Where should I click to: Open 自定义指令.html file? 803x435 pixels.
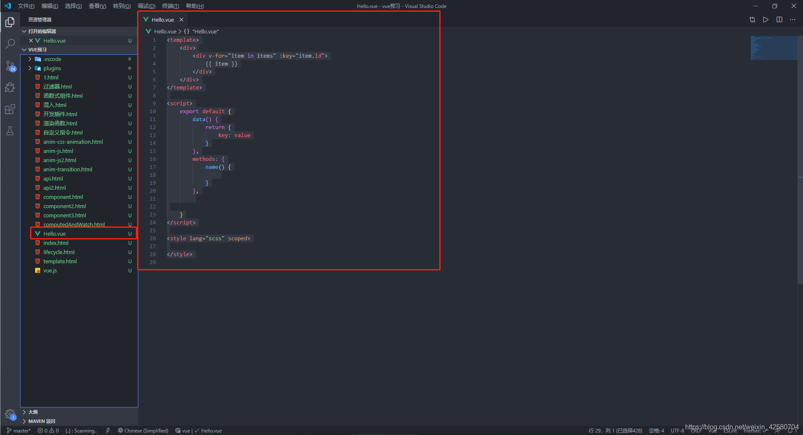click(79, 132)
